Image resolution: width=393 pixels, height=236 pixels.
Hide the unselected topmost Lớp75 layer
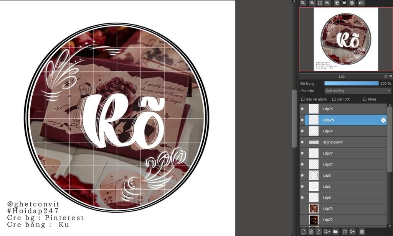tap(302, 109)
